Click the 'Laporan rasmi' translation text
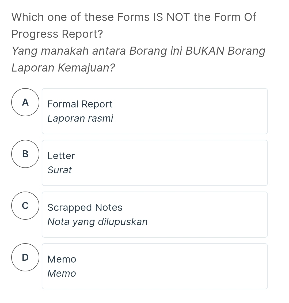The image size is (289, 303). (80, 118)
